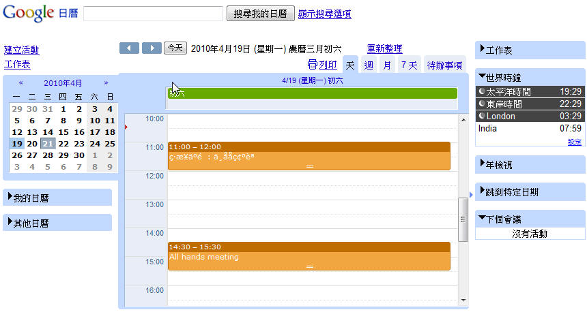Click the moon icon next to London
The image size is (587, 312).
482,116
